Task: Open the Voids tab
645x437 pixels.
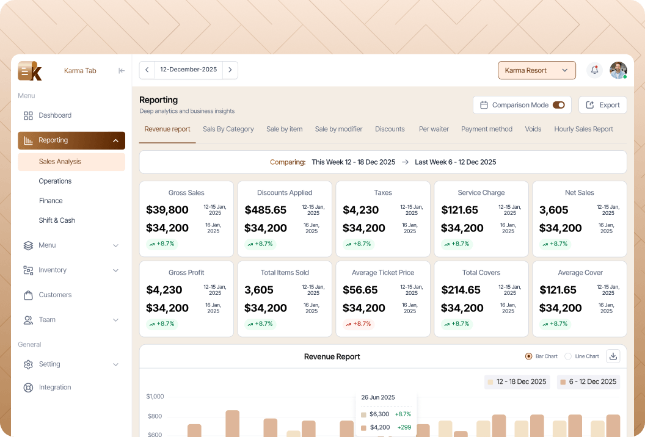Action: tap(533, 129)
